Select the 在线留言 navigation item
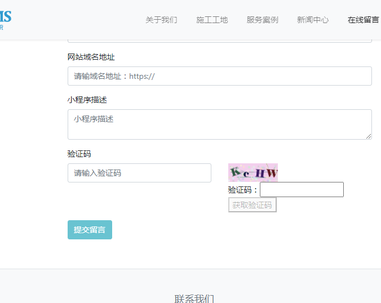Viewport: 381px width, 303px height. (x=363, y=20)
